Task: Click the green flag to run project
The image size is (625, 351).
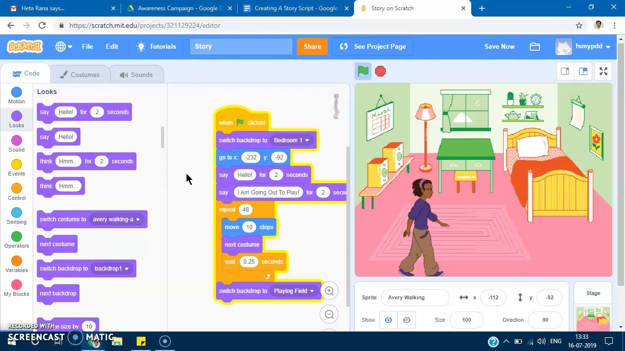Action: point(363,71)
